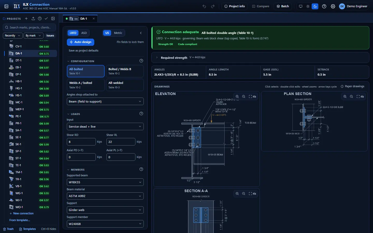Viewport: 373px width, 233px height.
Task: Zoom in on Section A-A drawing
Action: tap(237, 194)
